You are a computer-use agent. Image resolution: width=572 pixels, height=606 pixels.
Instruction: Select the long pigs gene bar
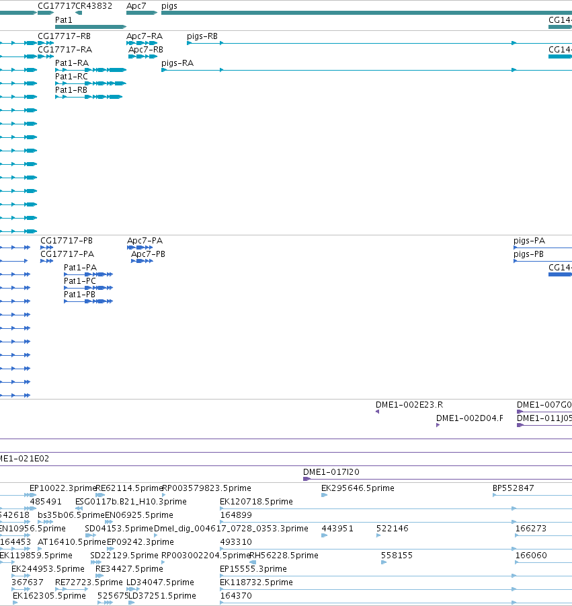(366, 13)
